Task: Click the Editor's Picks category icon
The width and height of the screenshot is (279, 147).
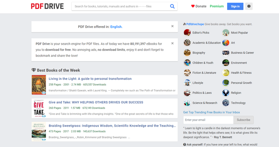Action: [x=187, y=33]
